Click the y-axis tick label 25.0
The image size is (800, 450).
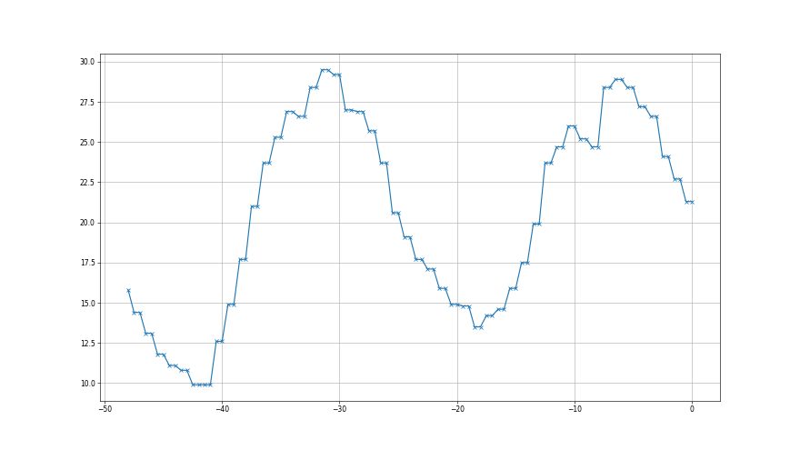click(x=86, y=143)
